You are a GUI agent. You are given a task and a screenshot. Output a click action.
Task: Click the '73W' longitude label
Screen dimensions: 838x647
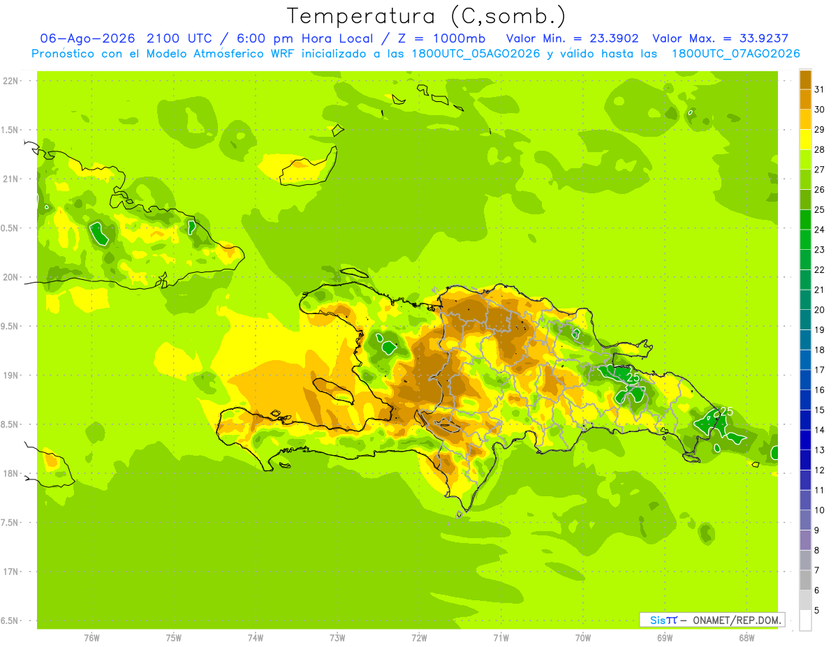coord(337,638)
